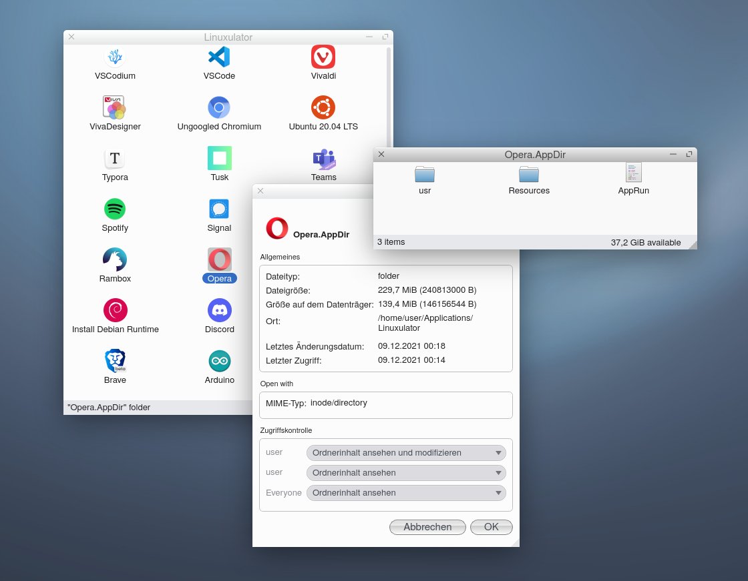Image resolution: width=748 pixels, height=581 pixels.
Task: Select the Rambox icon
Action: tap(114, 260)
